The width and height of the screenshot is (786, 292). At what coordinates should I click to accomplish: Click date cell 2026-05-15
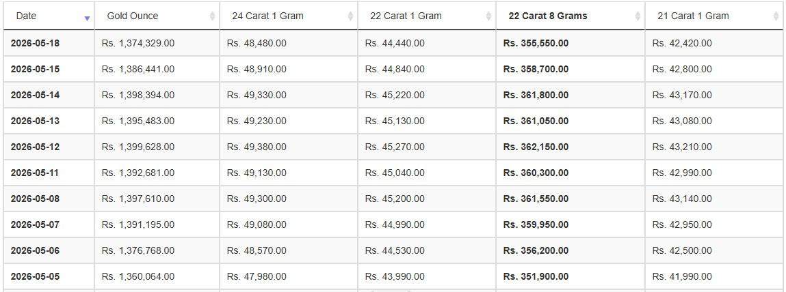[x=35, y=69]
